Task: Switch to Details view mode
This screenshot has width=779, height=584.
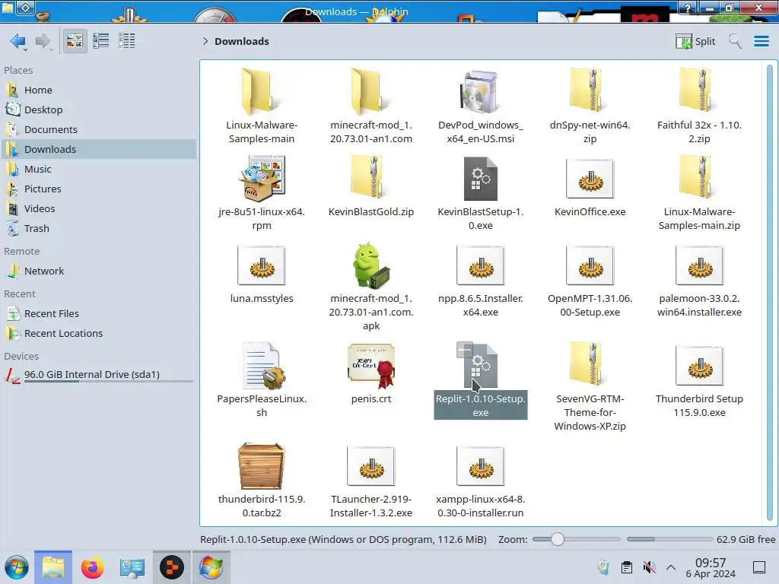Action: 127,41
